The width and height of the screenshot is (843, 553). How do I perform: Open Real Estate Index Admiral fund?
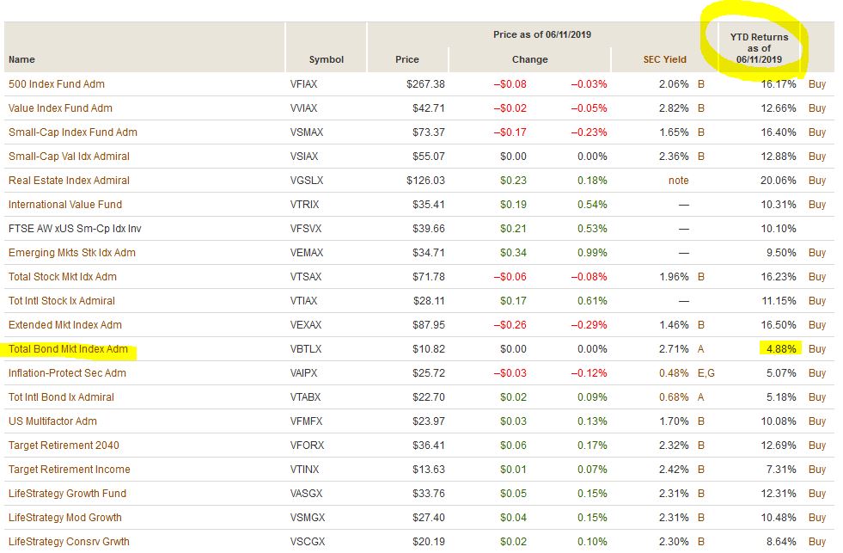(69, 181)
